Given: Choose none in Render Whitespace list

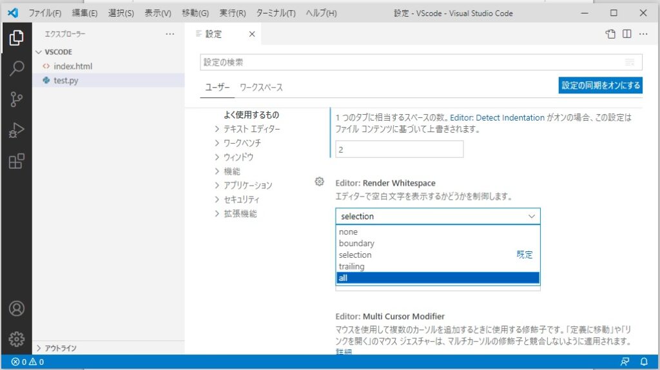Looking at the screenshot, I should tap(438, 232).
